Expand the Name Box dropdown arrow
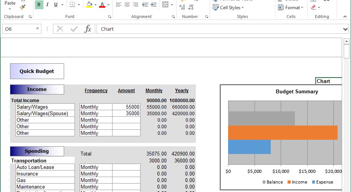Viewport: 351px width, 192px height. (37, 29)
